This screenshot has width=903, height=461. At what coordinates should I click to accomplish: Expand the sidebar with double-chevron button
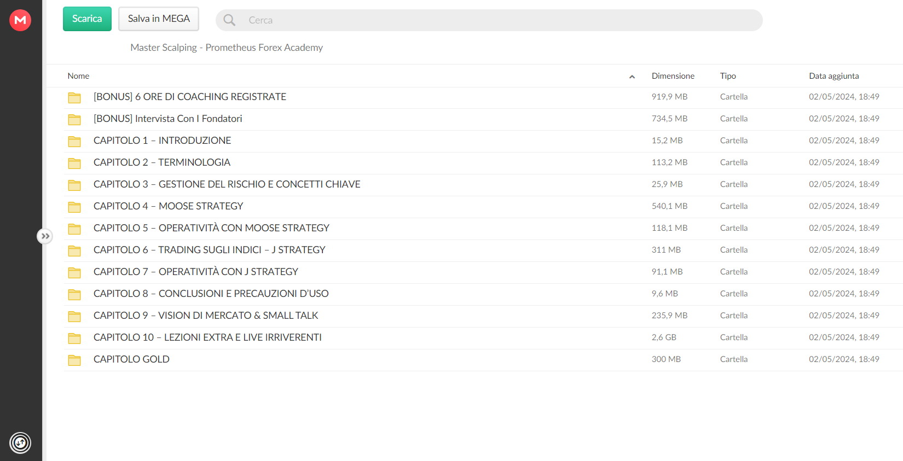[x=45, y=236]
